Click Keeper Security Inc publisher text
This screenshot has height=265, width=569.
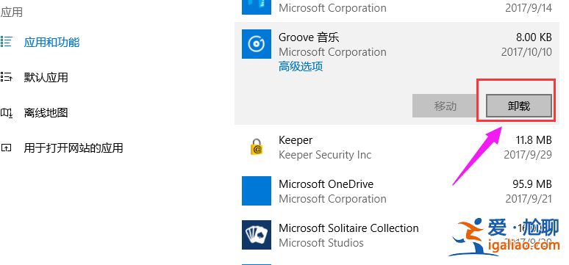[x=325, y=155]
